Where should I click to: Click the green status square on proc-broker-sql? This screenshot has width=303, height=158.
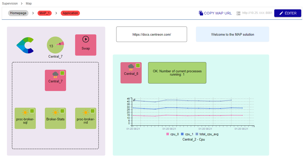coord(32,111)
